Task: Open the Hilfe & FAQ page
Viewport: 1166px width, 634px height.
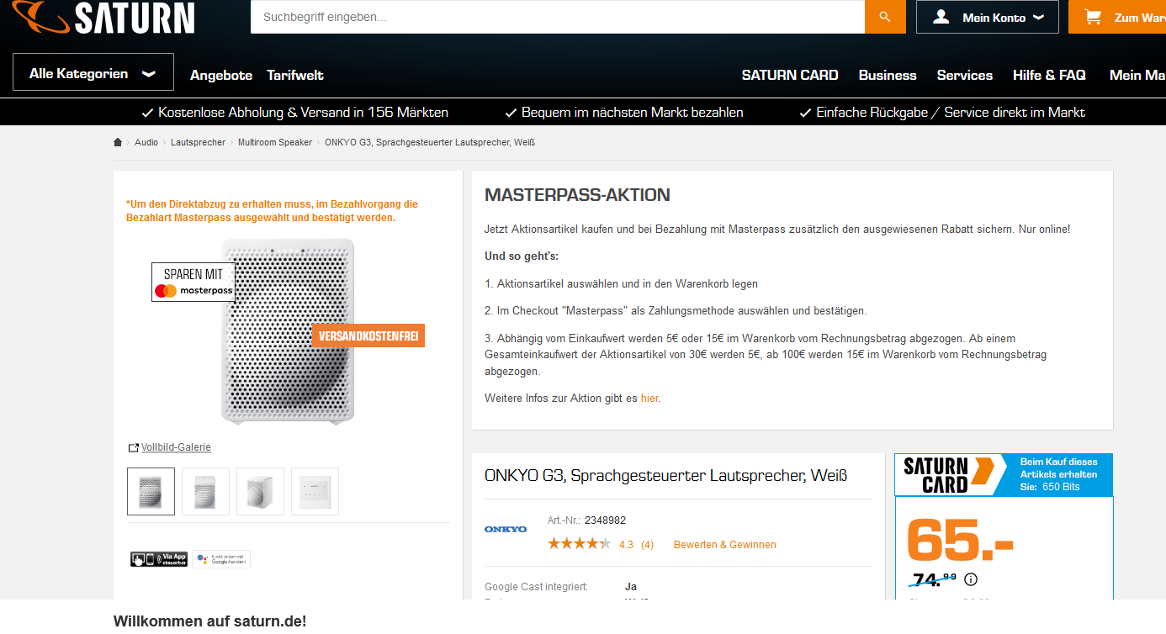Action: pyautogui.click(x=1049, y=75)
